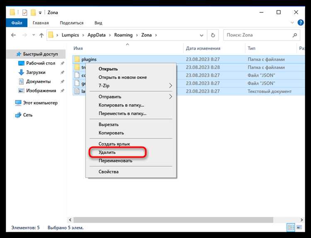Choose Переместить в папку...
The image size is (311, 238).
pyautogui.click(x=131, y=114)
